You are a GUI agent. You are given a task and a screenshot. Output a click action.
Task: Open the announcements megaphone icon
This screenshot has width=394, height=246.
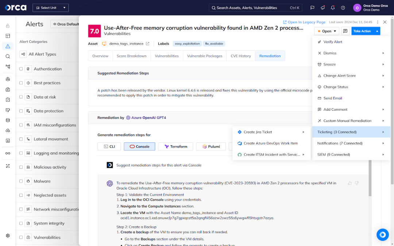(322, 8)
